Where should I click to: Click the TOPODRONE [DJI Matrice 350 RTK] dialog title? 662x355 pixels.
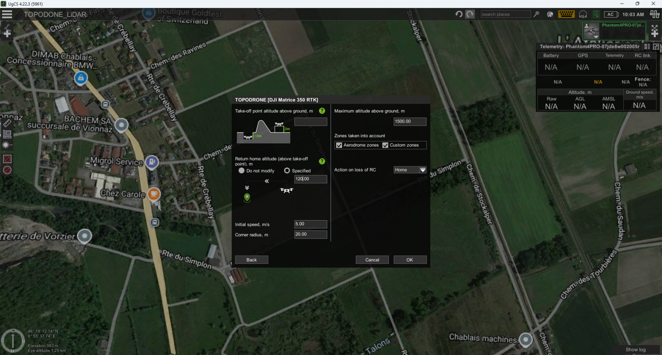click(x=277, y=100)
